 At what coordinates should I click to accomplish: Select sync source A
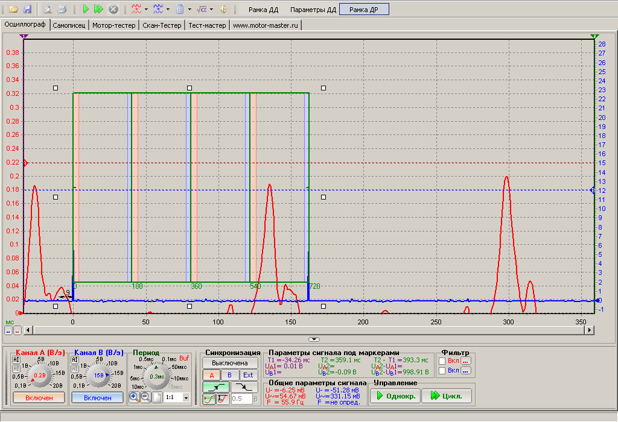pyautogui.click(x=212, y=375)
